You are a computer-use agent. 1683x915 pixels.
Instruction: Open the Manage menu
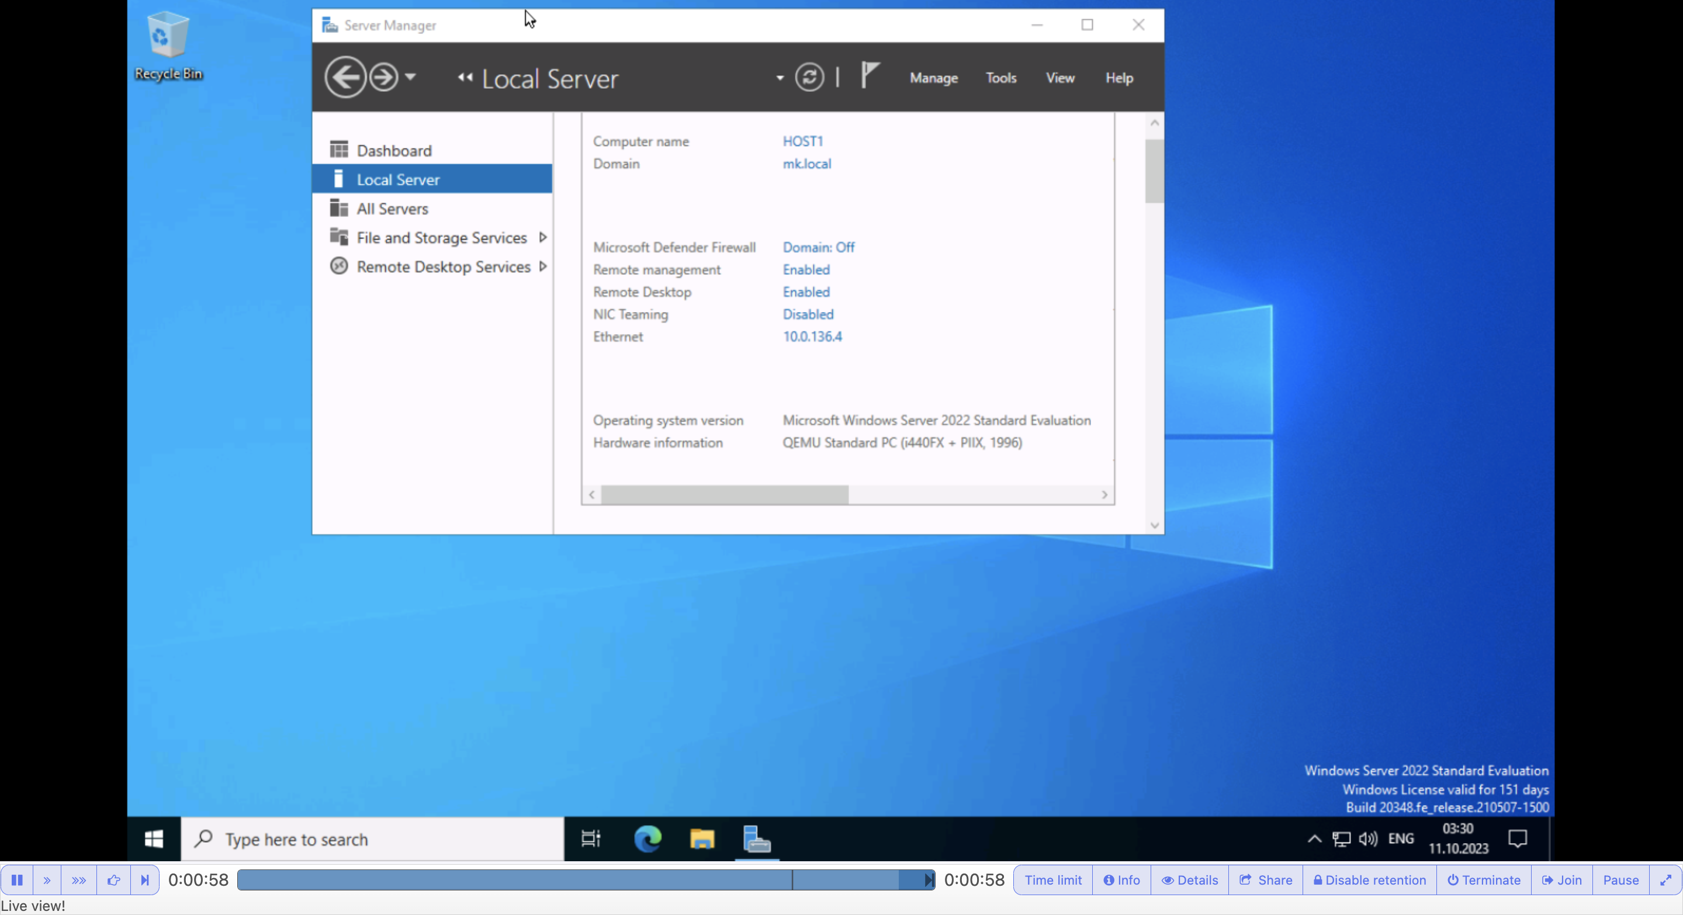pyautogui.click(x=933, y=78)
